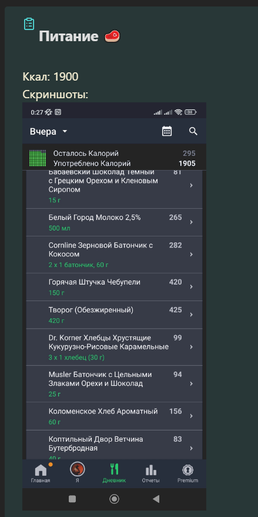This screenshot has height=517, width=258.
Task: Tap Android recent apps square button
Action: coord(72,499)
